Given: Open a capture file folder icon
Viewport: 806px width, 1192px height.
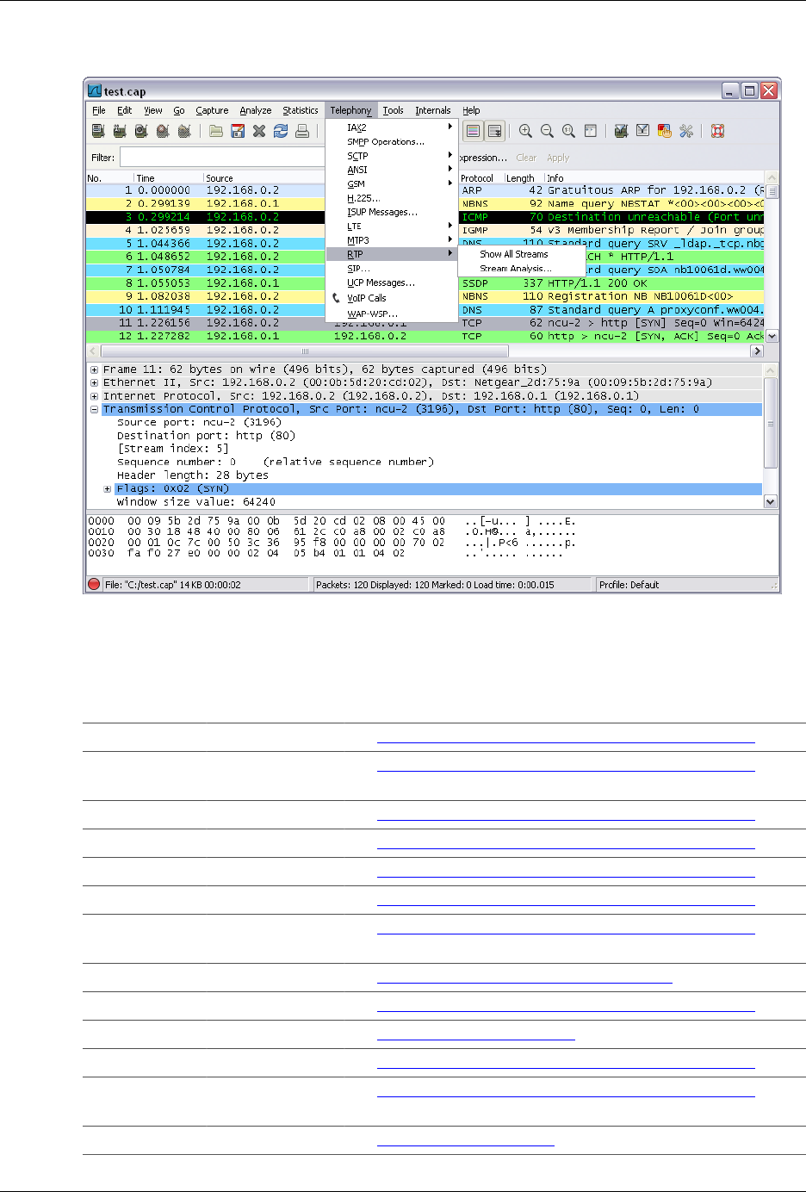Looking at the screenshot, I should 216,131.
